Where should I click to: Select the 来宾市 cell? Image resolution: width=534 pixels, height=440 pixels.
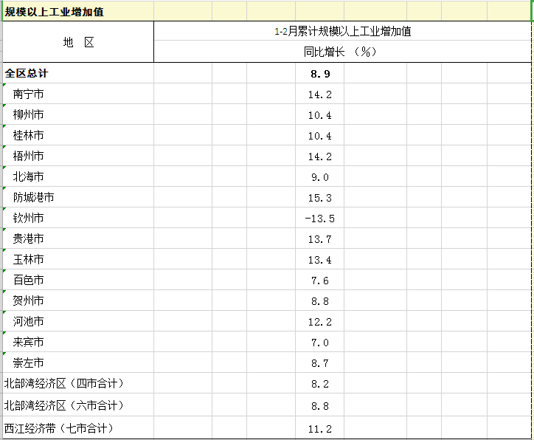pos(78,342)
